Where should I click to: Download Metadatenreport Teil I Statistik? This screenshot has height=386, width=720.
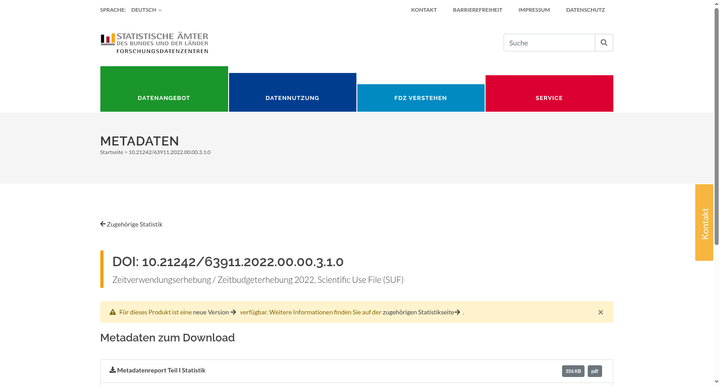click(161, 370)
